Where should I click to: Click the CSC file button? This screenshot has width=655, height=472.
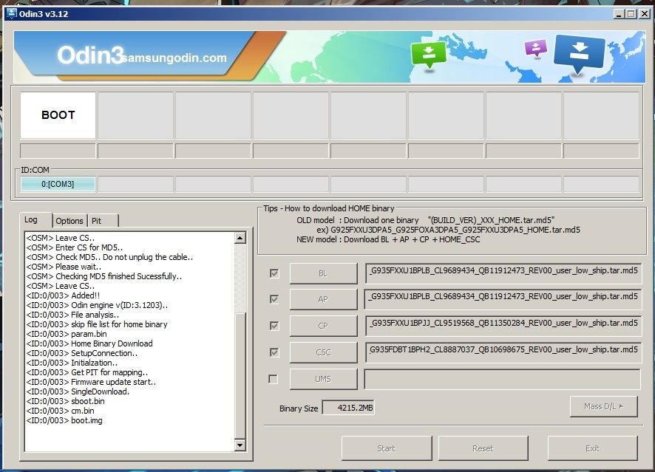pyautogui.click(x=323, y=352)
